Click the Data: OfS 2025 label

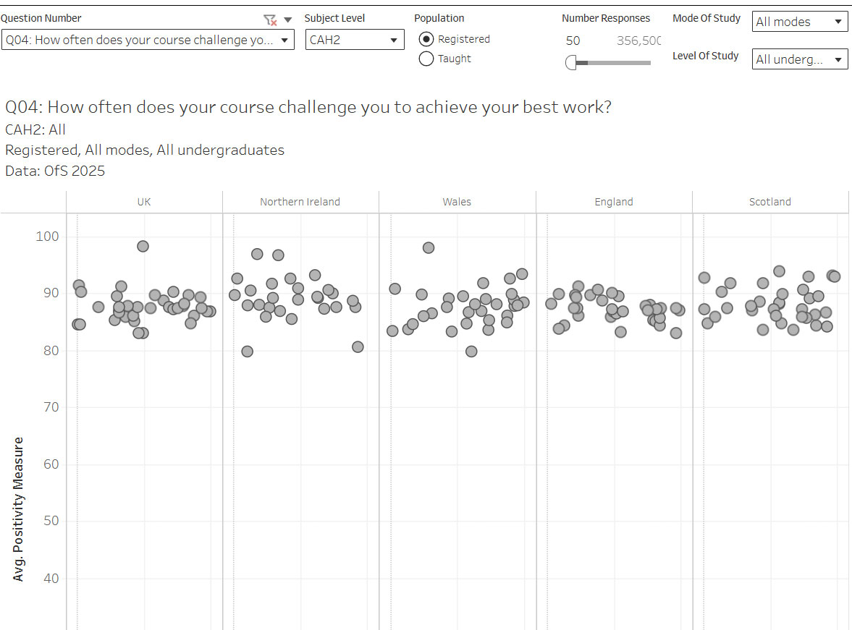click(55, 171)
